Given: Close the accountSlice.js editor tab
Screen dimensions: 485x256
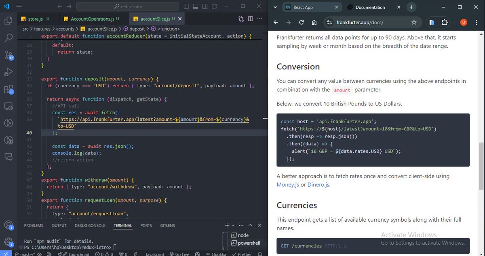Looking at the screenshot, I should [180, 19].
